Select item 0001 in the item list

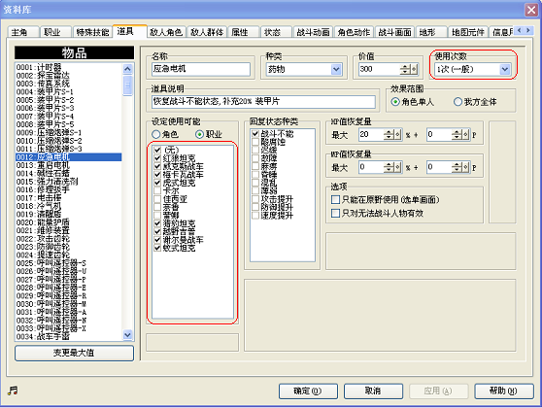(68, 67)
